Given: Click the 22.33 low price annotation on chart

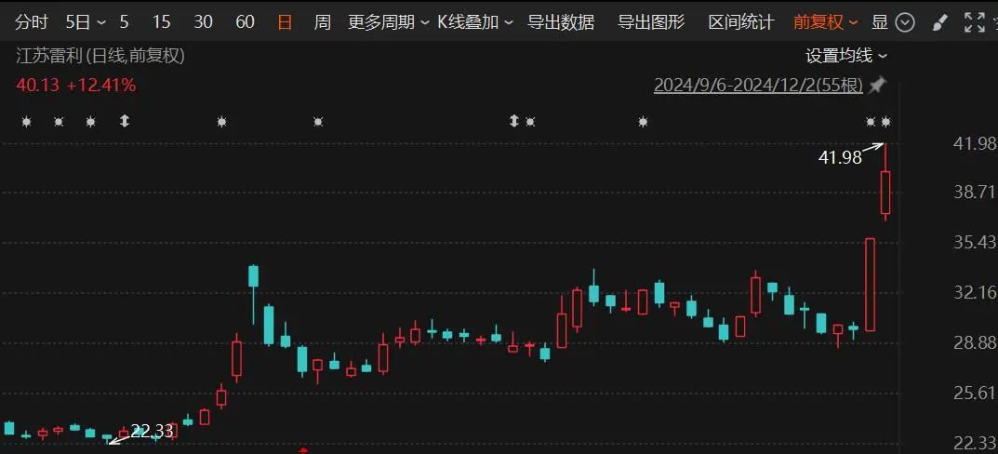Looking at the screenshot, I should (152, 431).
